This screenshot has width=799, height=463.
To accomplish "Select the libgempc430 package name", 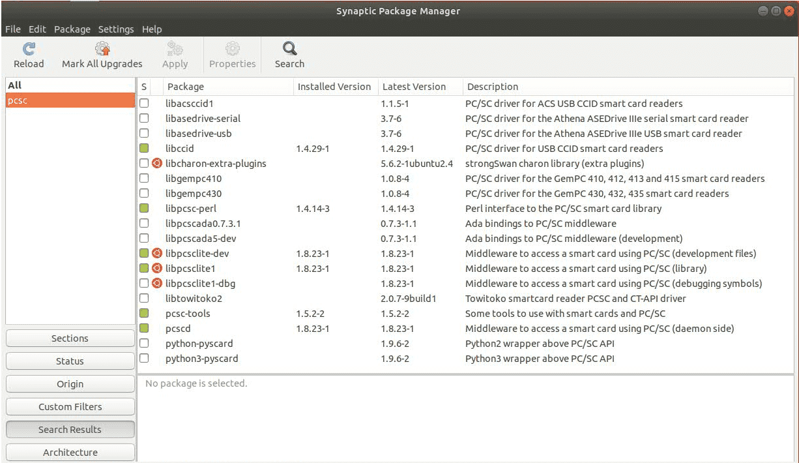I will tap(194, 194).
